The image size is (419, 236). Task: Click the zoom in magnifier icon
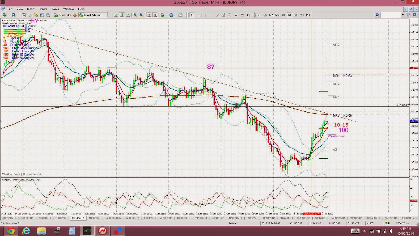coord(135,15)
